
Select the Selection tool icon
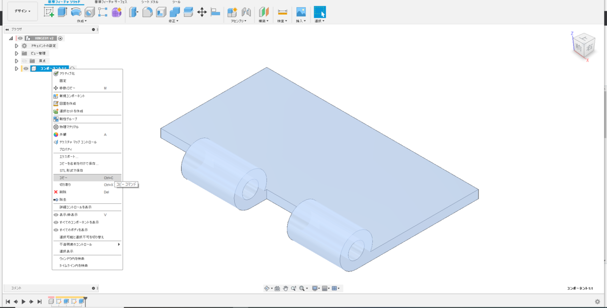tap(320, 12)
